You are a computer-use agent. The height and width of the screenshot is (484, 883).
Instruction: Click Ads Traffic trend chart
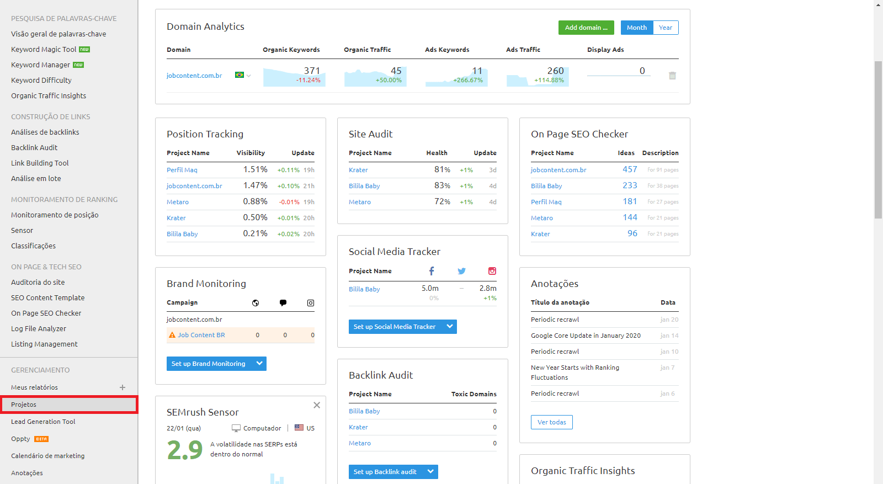pos(538,76)
